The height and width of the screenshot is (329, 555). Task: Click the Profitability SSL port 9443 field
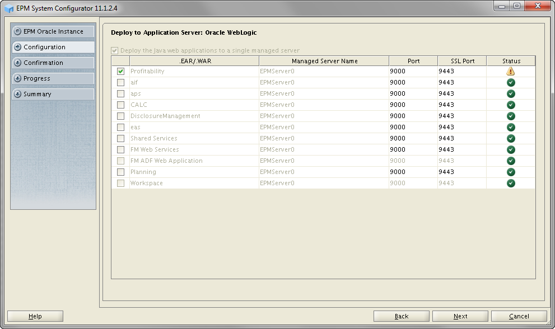(462, 71)
